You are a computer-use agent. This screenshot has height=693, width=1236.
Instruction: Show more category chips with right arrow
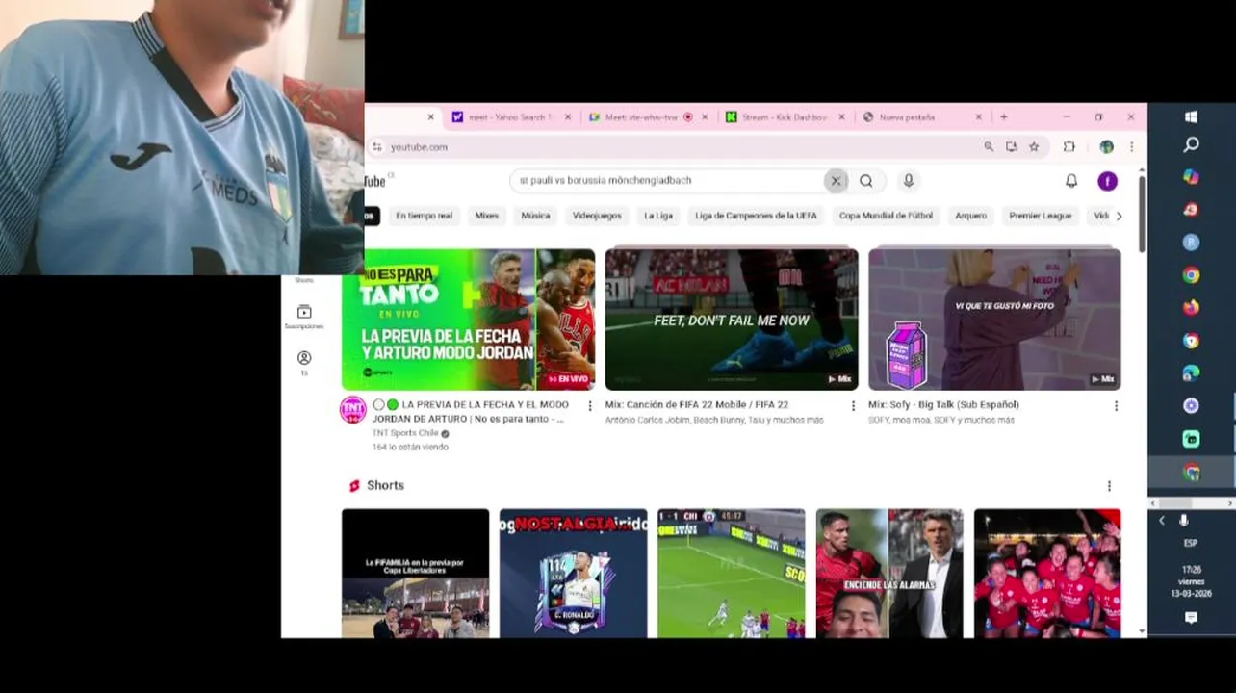pos(1119,216)
